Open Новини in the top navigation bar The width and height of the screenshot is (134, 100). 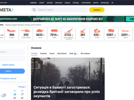(x=33, y=3)
